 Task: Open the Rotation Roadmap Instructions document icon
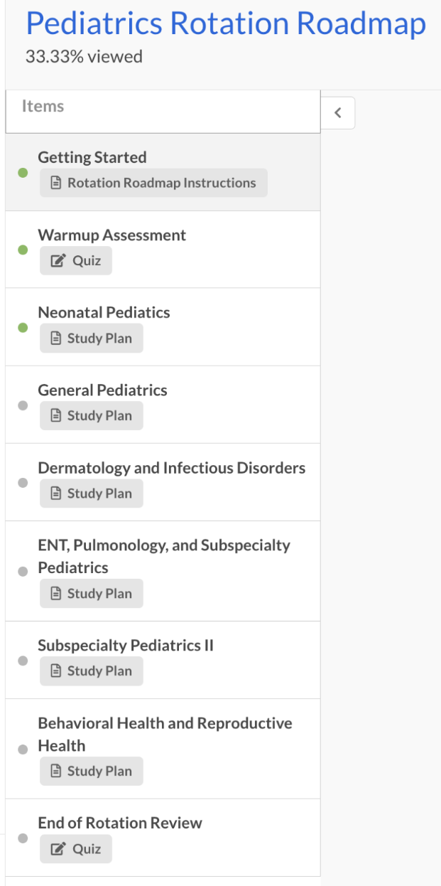(x=56, y=183)
